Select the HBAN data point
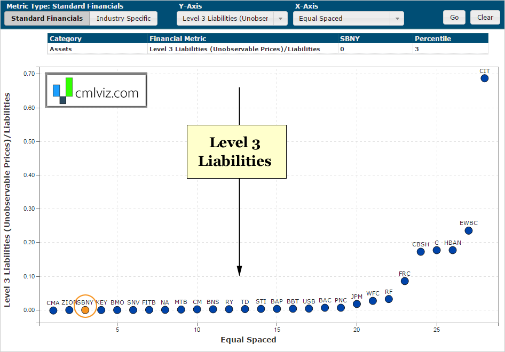 pyautogui.click(x=453, y=250)
